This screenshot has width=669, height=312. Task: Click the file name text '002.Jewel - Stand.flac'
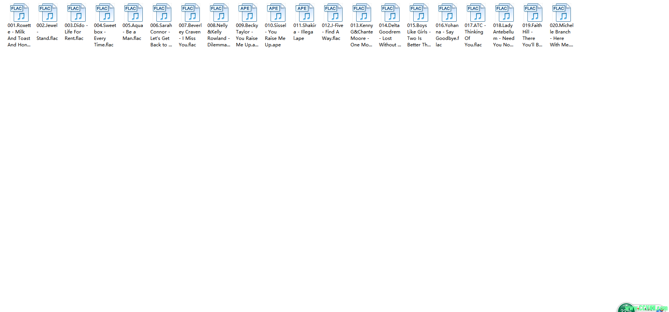[x=47, y=32]
